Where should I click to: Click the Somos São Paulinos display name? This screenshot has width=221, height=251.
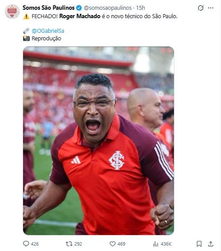tap(48, 8)
